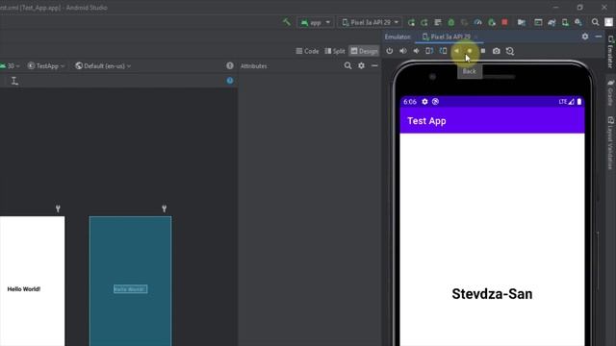
Task: Click the emulator Volume Down icon
Action: pyautogui.click(x=416, y=51)
